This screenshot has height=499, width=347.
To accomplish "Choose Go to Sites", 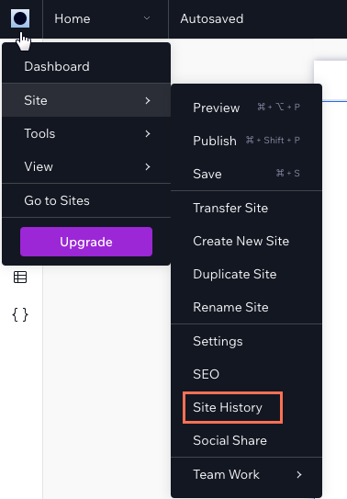I will [x=86, y=200].
